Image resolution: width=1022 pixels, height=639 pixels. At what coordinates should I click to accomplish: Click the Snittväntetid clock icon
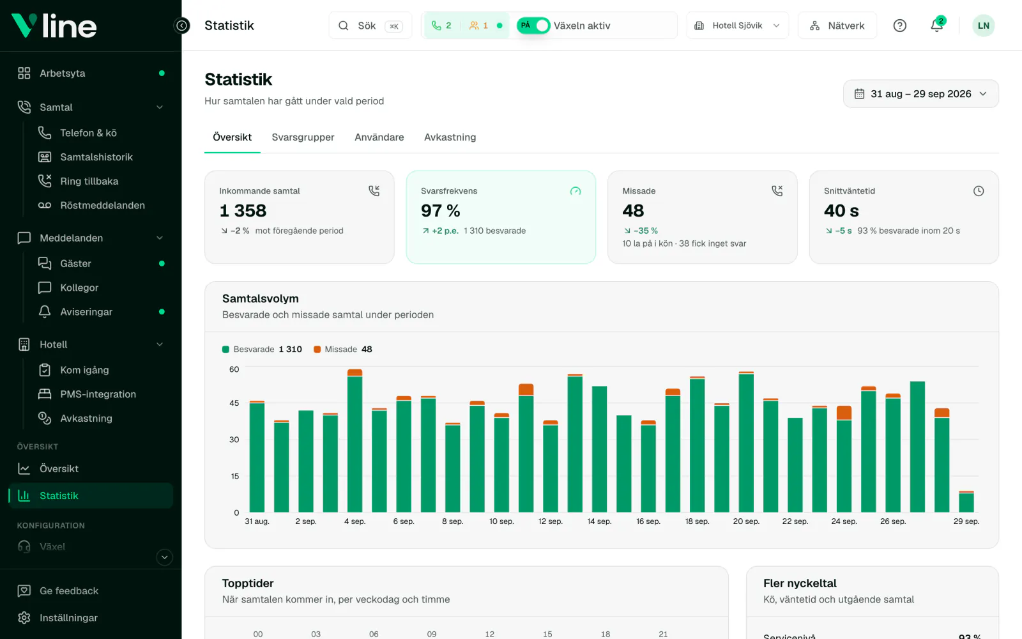(978, 191)
